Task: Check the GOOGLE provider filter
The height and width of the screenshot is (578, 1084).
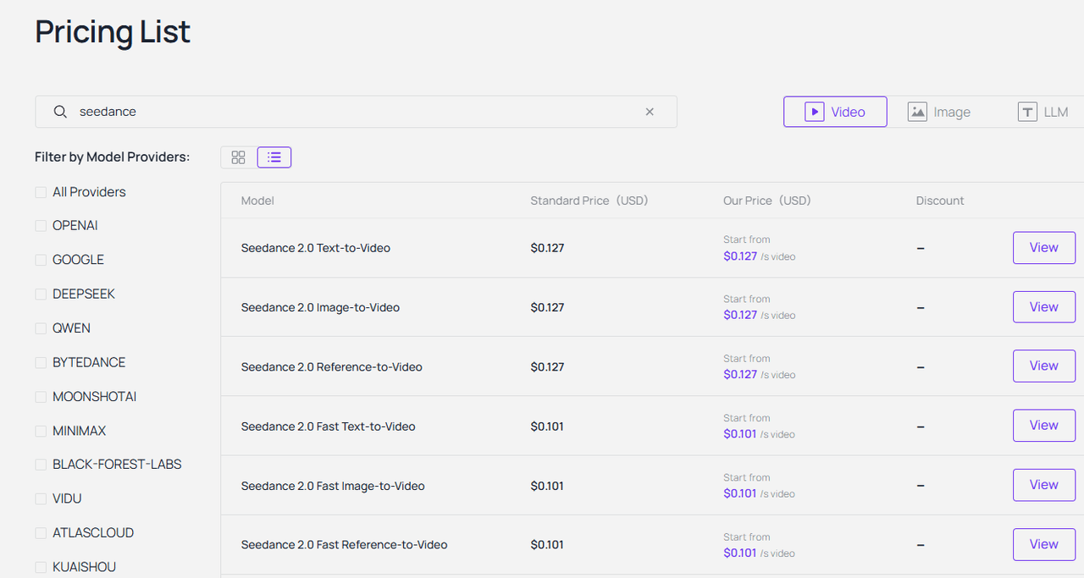Action: [x=41, y=260]
